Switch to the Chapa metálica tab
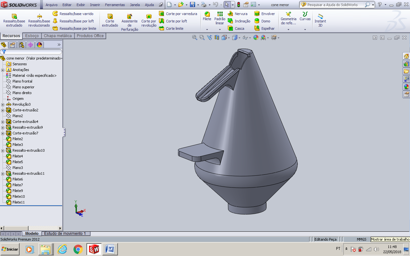This screenshot has width=410, height=256. pos(58,36)
